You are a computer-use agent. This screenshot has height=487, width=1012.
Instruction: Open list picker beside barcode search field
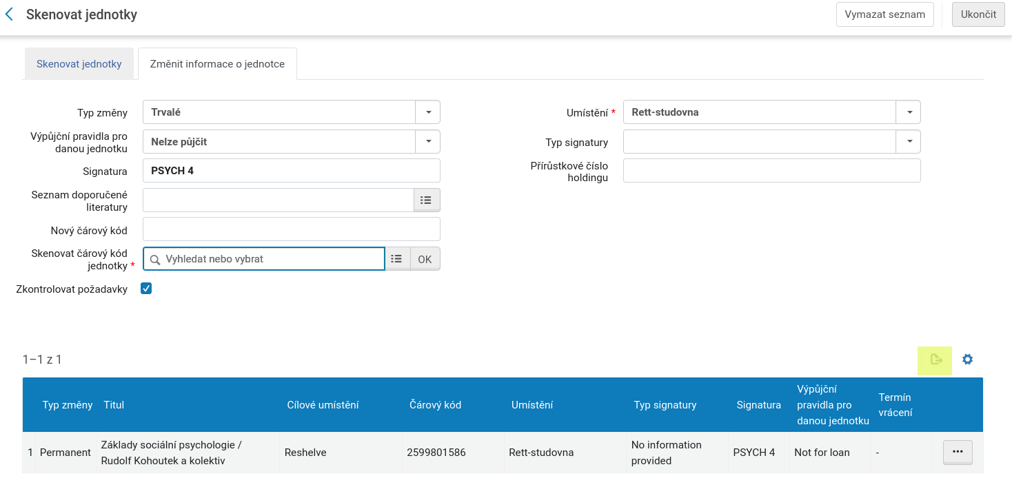pyautogui.click(x=396, y=259)
